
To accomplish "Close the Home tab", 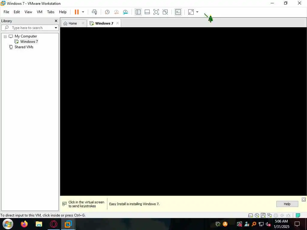I will [83, 23].
